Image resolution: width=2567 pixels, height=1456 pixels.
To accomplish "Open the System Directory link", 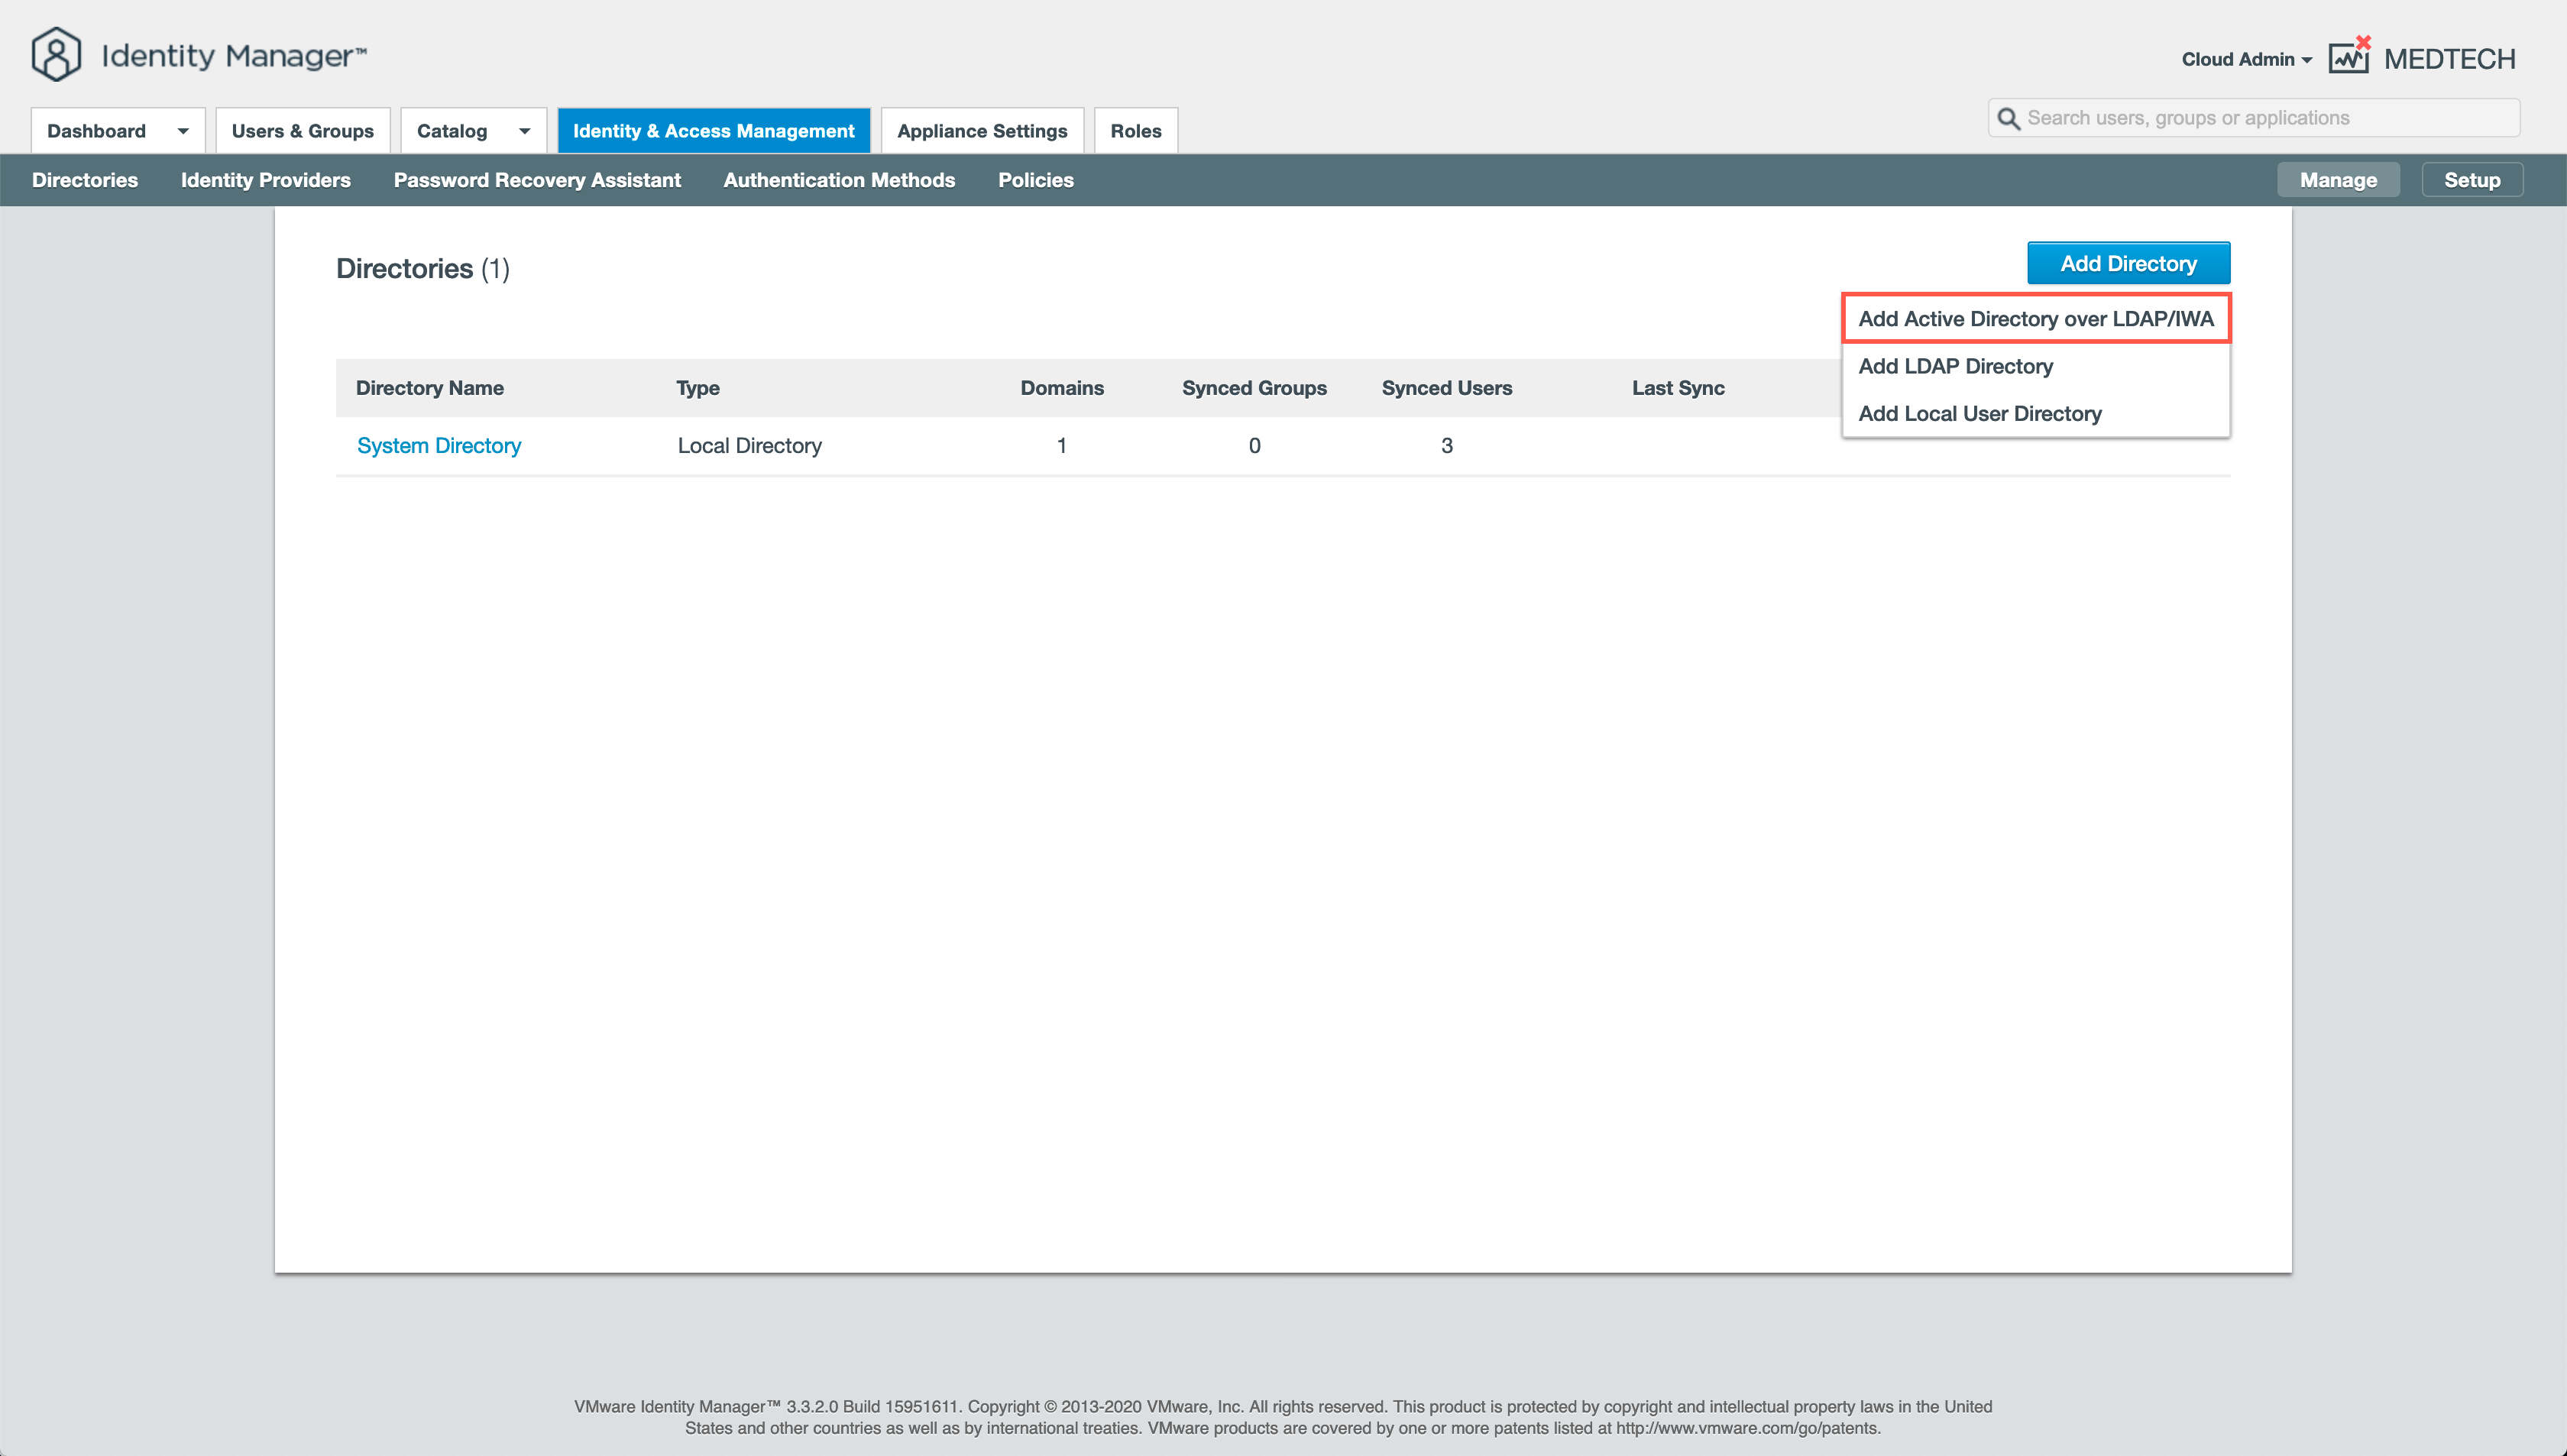I will [x=438, y=446].
